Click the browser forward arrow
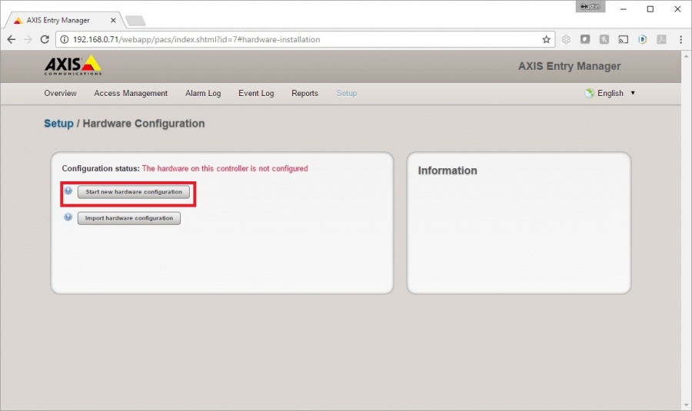 (28, 39)
